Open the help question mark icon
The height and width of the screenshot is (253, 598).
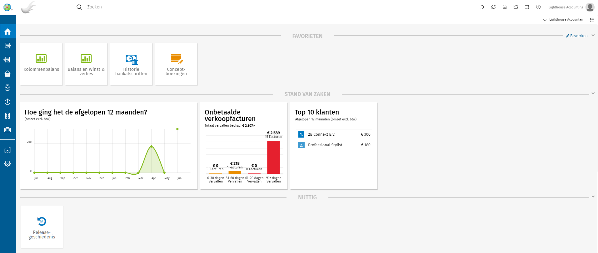click(538, 7)
